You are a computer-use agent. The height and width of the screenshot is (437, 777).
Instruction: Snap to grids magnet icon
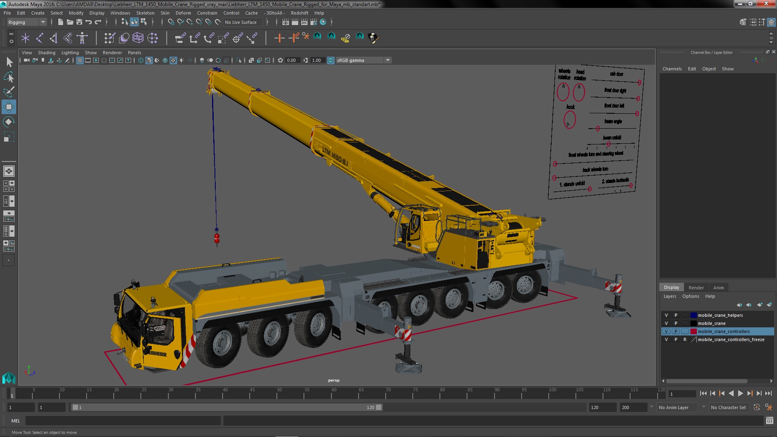tap(171, 22)
